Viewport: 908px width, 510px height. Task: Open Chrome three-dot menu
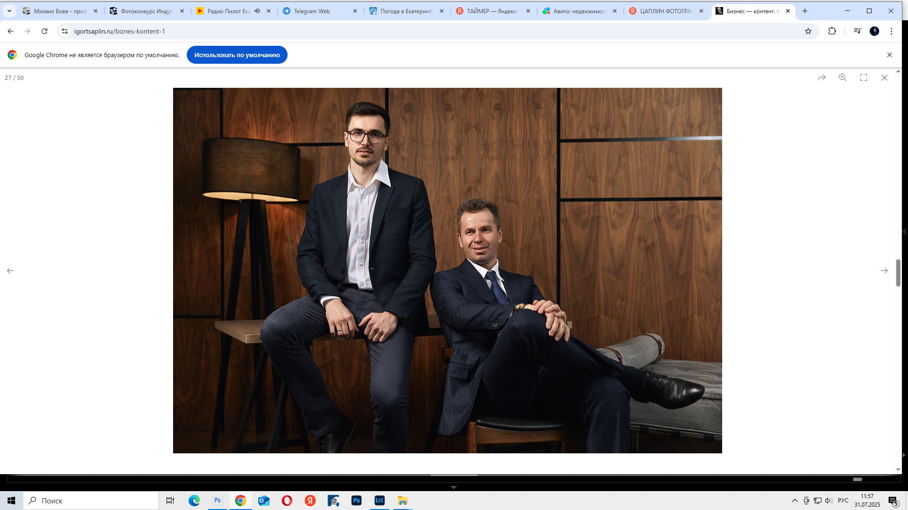891,31
